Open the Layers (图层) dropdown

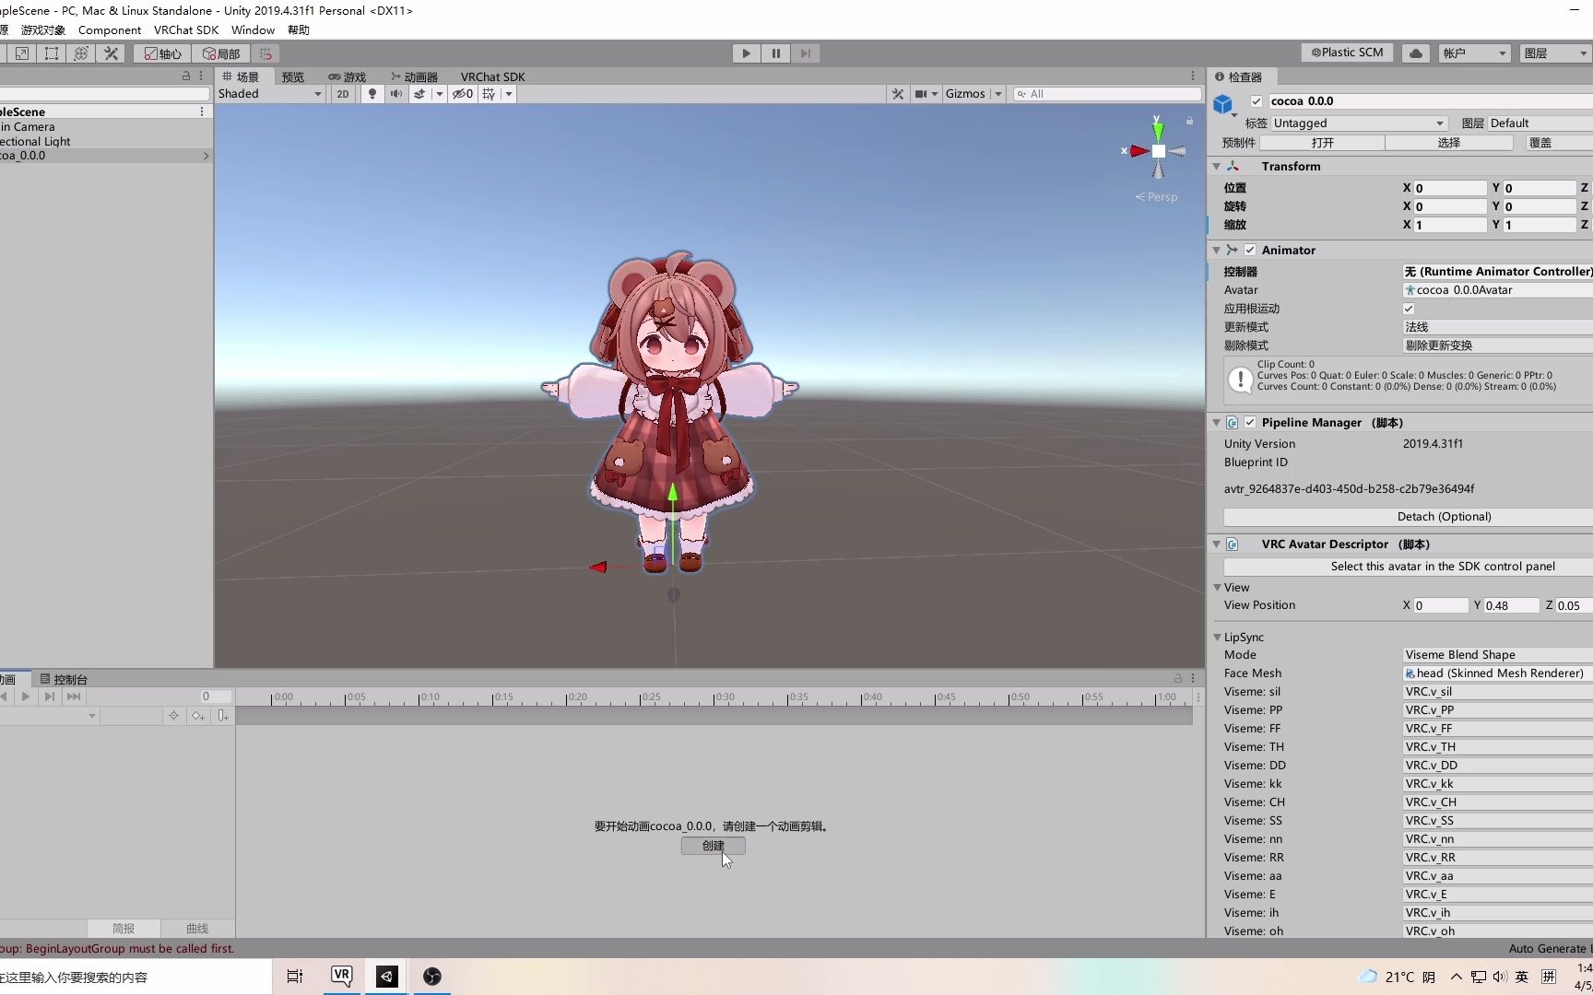(1556, 53)
